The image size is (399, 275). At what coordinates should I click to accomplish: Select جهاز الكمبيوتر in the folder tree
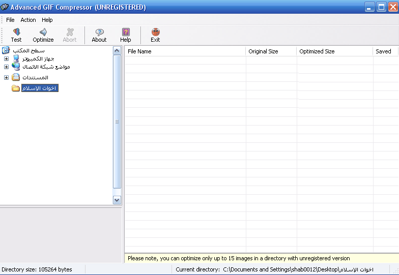tap(38, 59)
